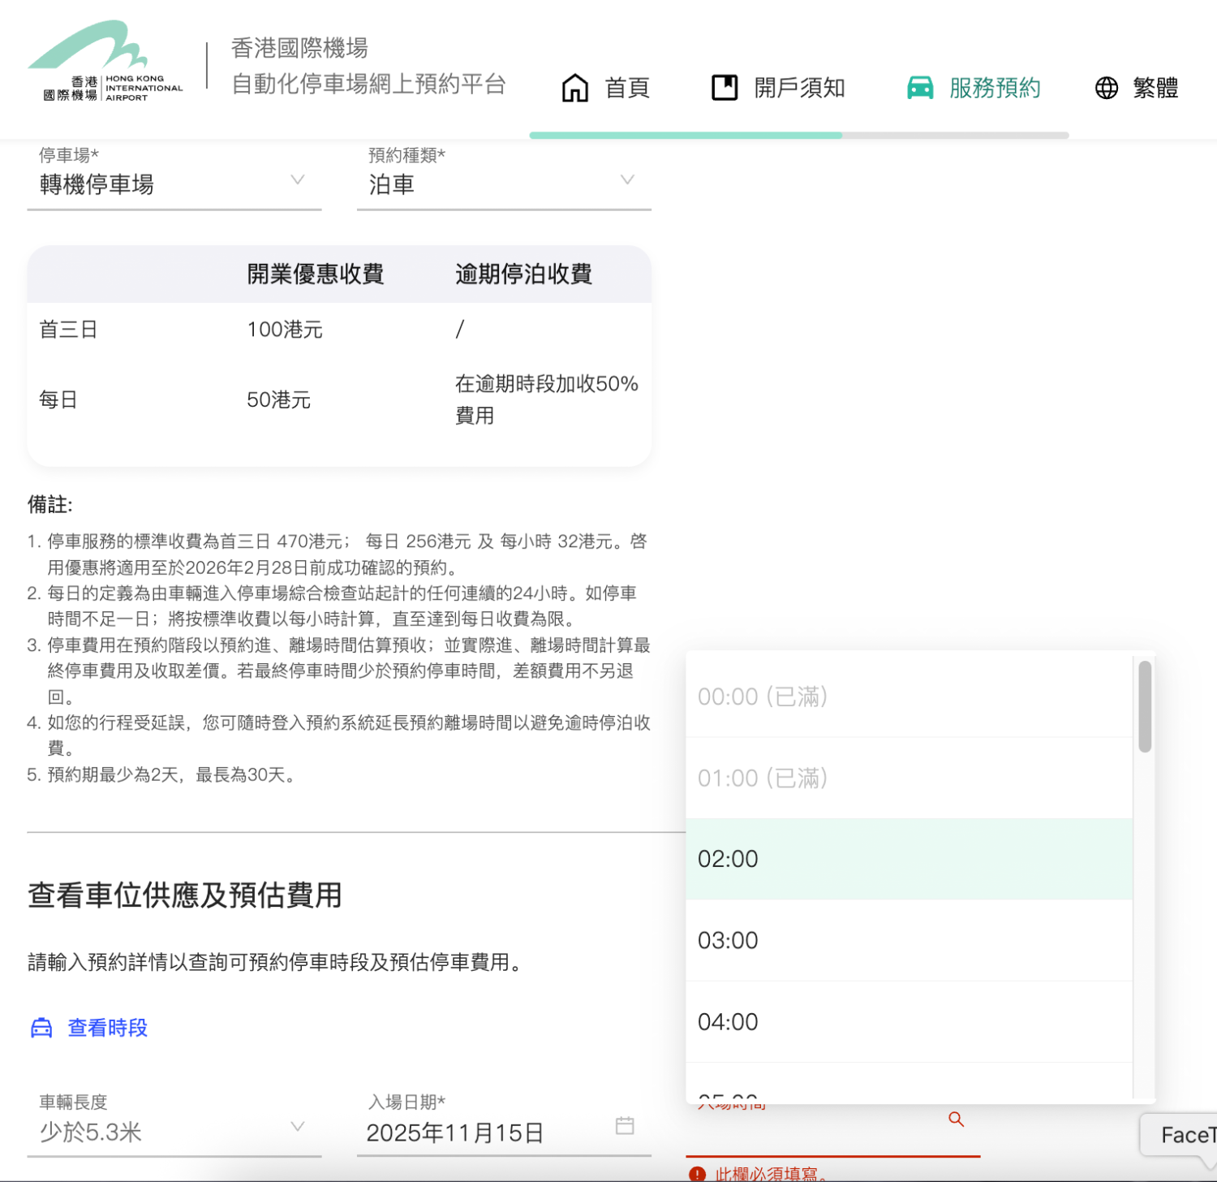
Task: Go to the 首頁 menu item
Action: (627, 88)
